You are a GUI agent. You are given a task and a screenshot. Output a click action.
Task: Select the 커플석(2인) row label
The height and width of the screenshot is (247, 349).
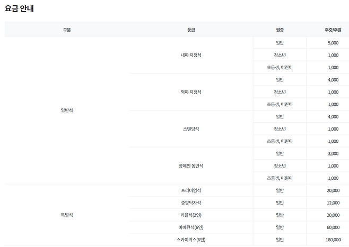coord(191,215)
